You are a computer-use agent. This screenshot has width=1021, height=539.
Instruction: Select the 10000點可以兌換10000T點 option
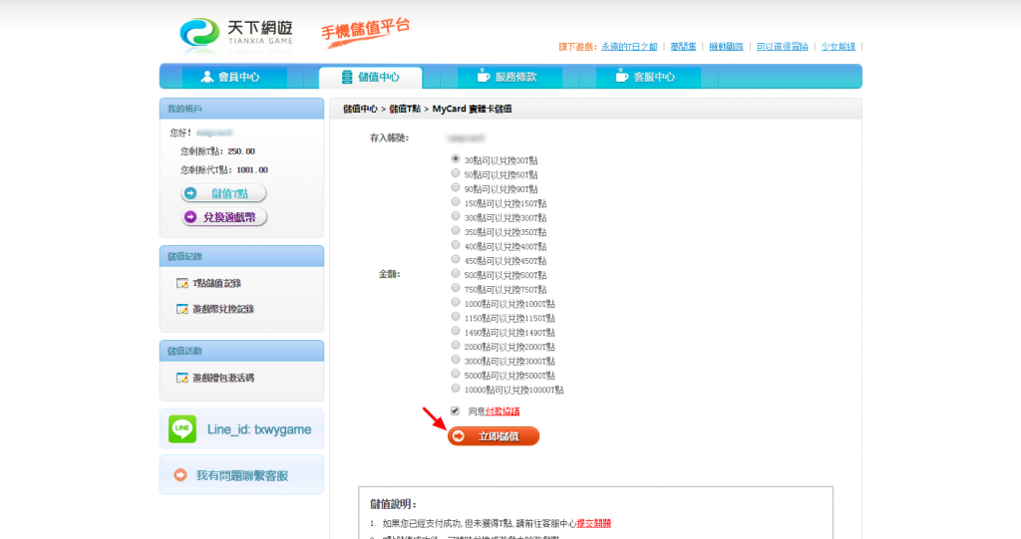tap(456, 388)
